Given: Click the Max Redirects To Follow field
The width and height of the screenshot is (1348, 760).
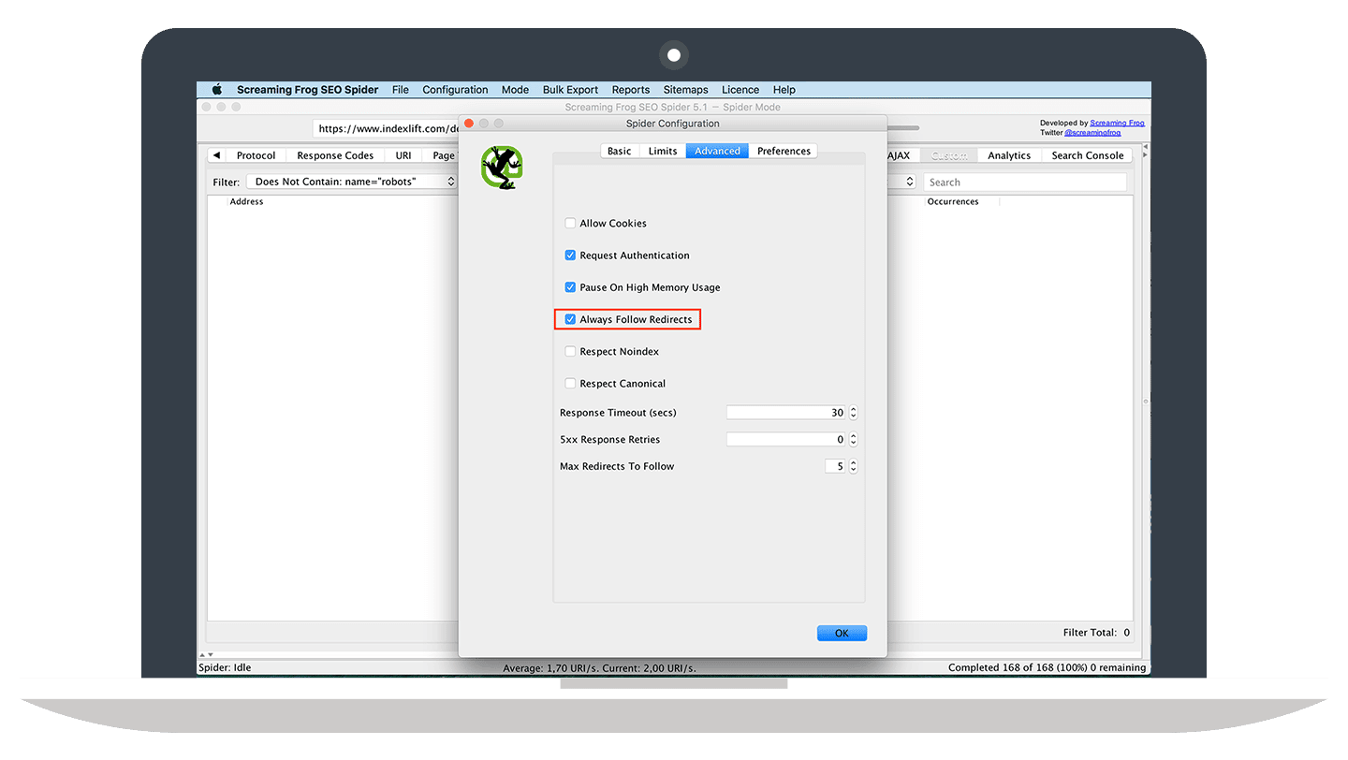Looking at the screenshot, I should point(836,466).
